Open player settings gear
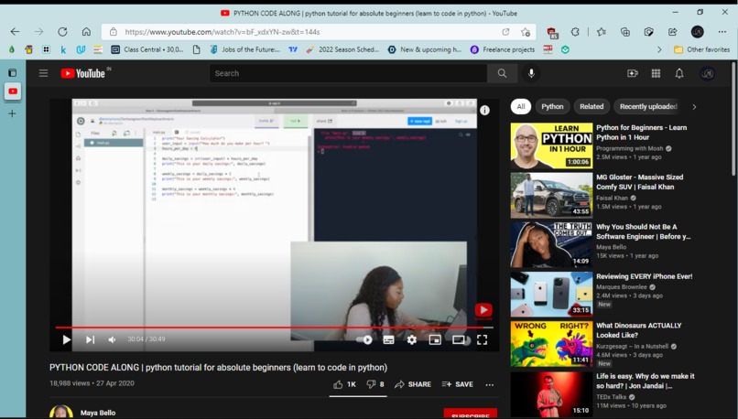The image size is (738, 419). click(x=411, y=339)
